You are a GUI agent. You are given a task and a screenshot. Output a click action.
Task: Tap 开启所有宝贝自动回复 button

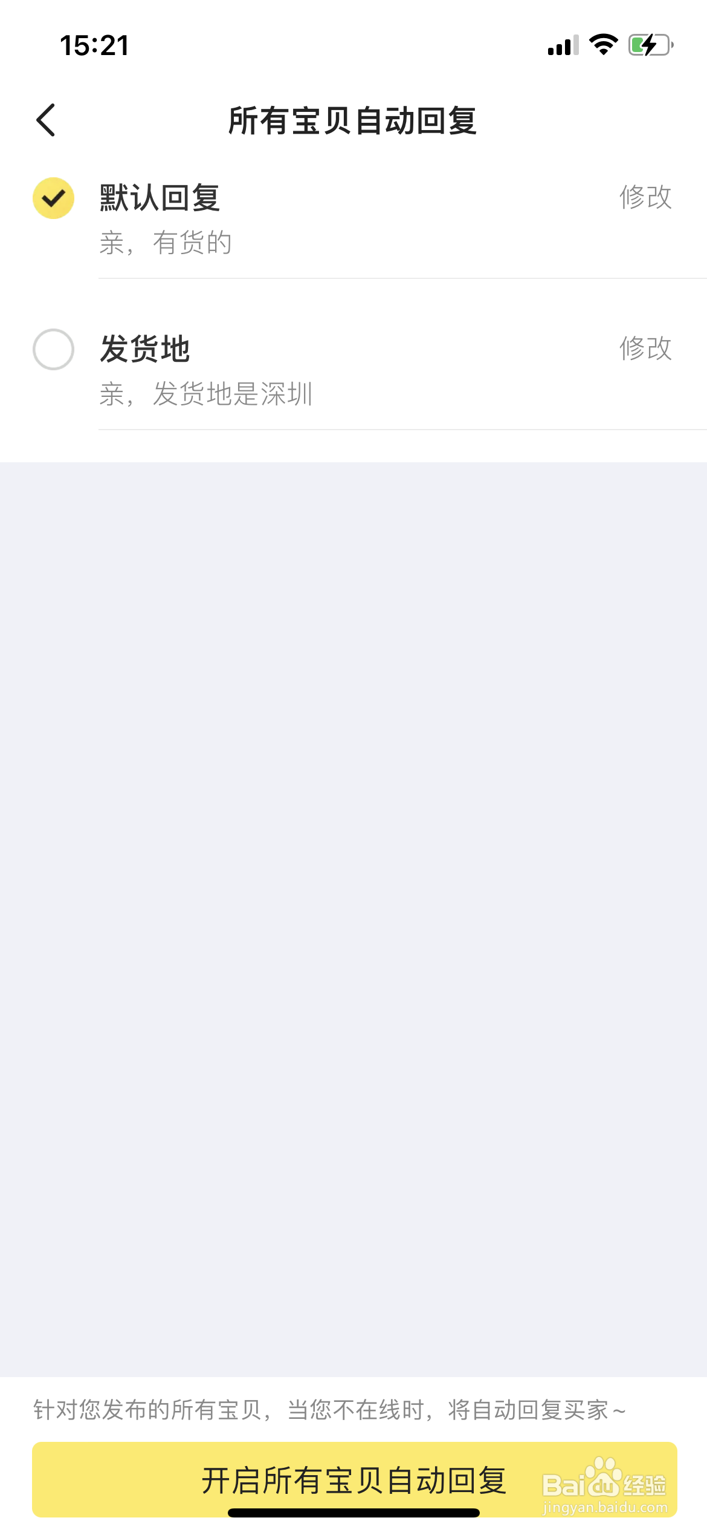click(x=354, y=1479)
